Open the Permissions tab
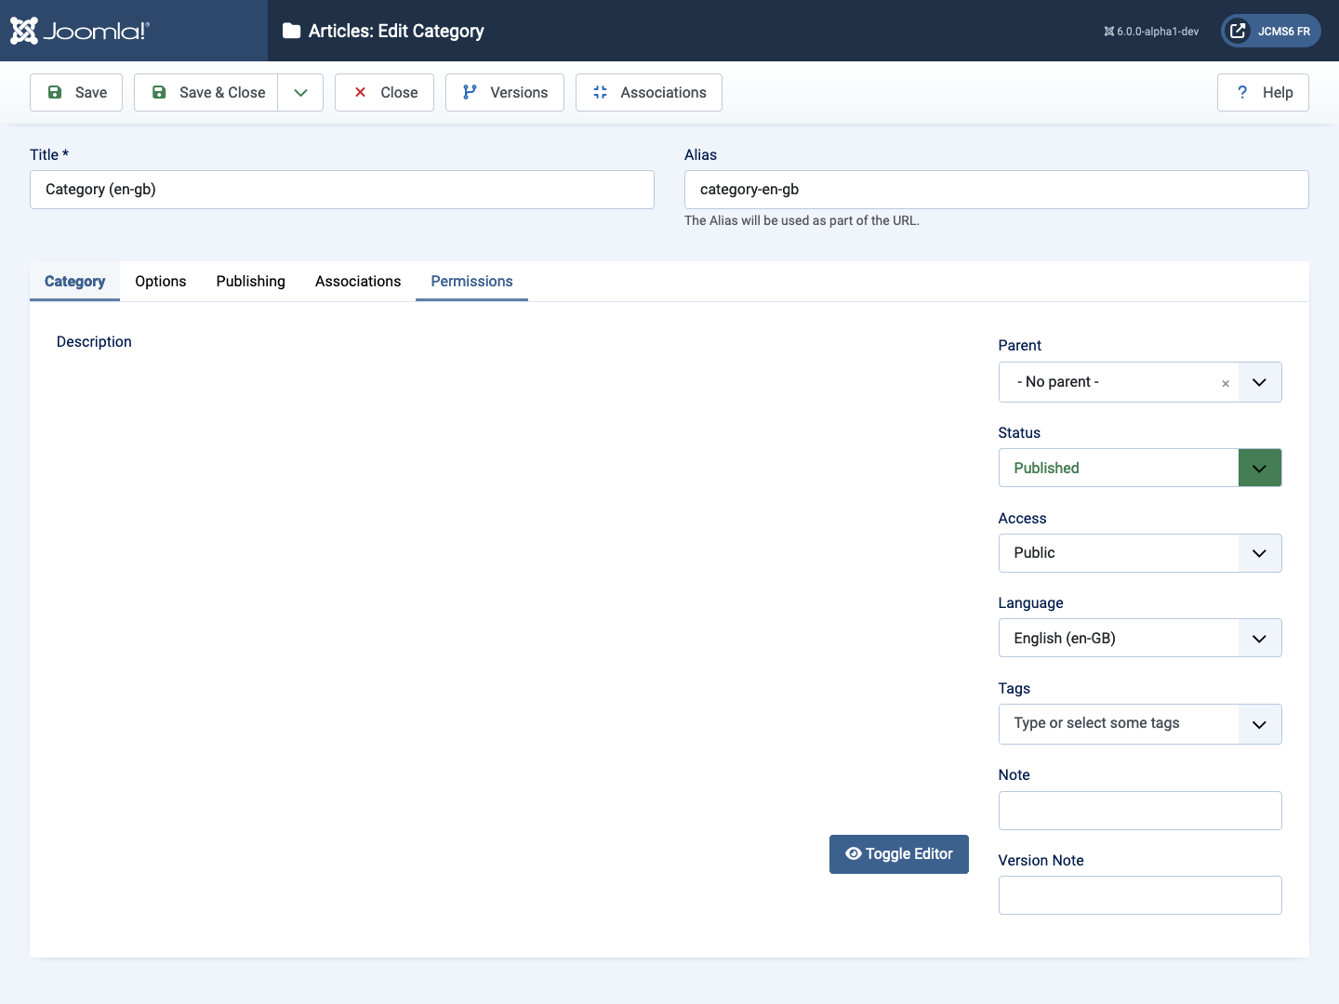This screenshot has width=1339, height=1004. point(471,281)
